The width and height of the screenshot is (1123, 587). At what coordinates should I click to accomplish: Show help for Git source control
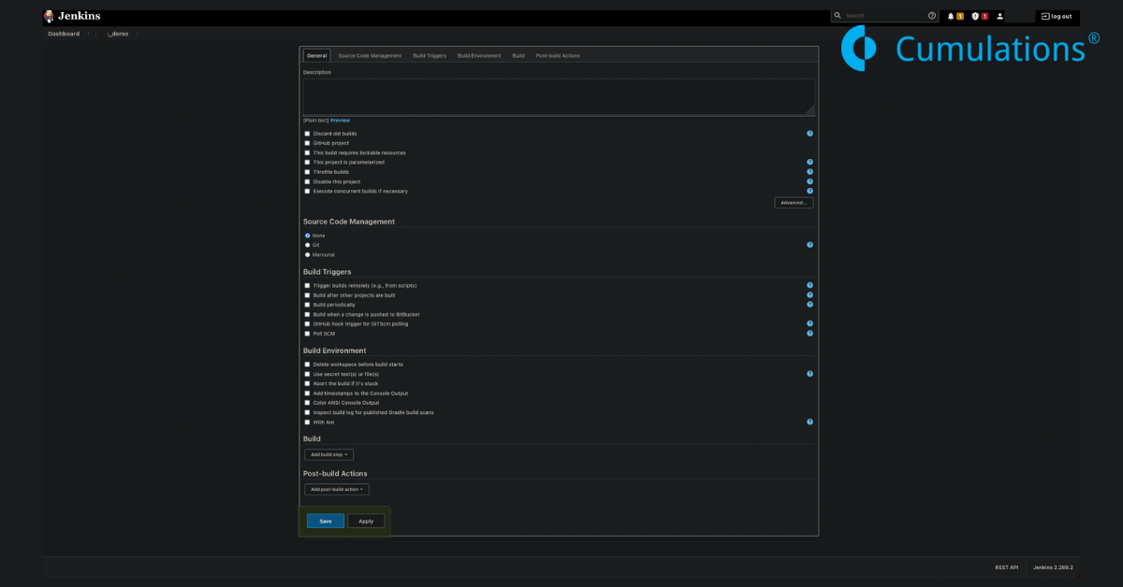pyautogui.click(x=809, y=245)
